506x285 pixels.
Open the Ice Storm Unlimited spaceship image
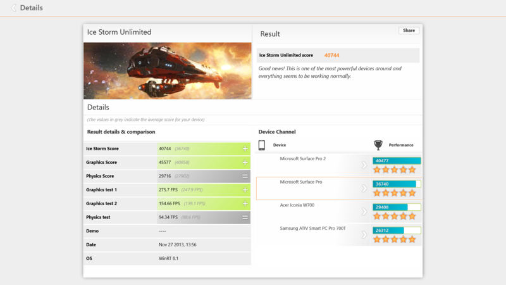(x=168, y=71)
